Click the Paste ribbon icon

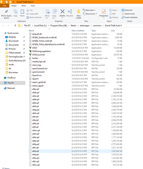click(x=22, y=12)
